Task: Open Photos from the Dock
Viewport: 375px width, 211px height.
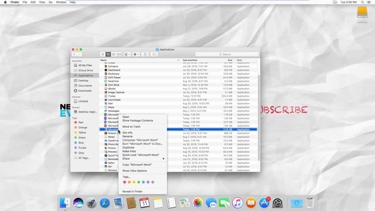Action: pyautogui.click(x=198, y=203)
